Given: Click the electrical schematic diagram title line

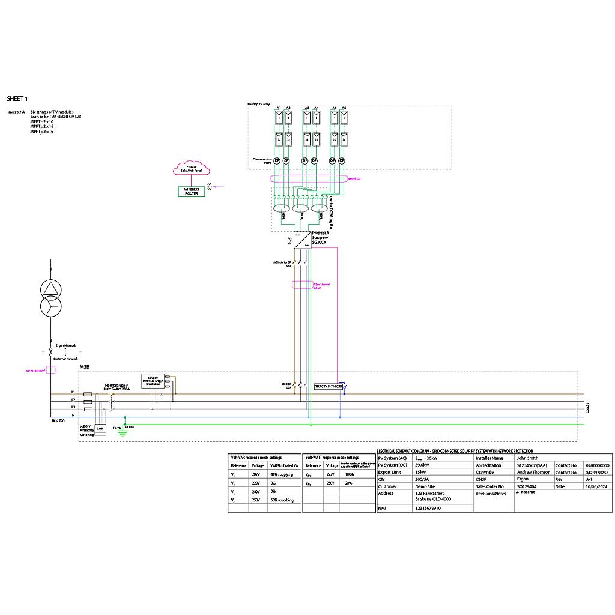Looking at the screenshot, I should (455, 451).
